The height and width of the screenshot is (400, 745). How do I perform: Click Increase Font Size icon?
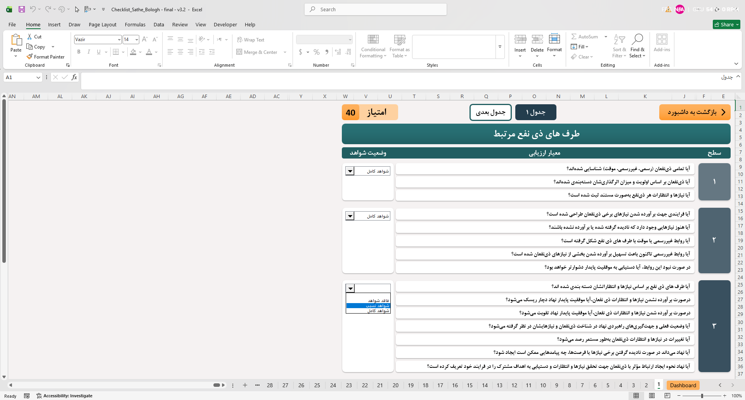click(x=145, y=40)
